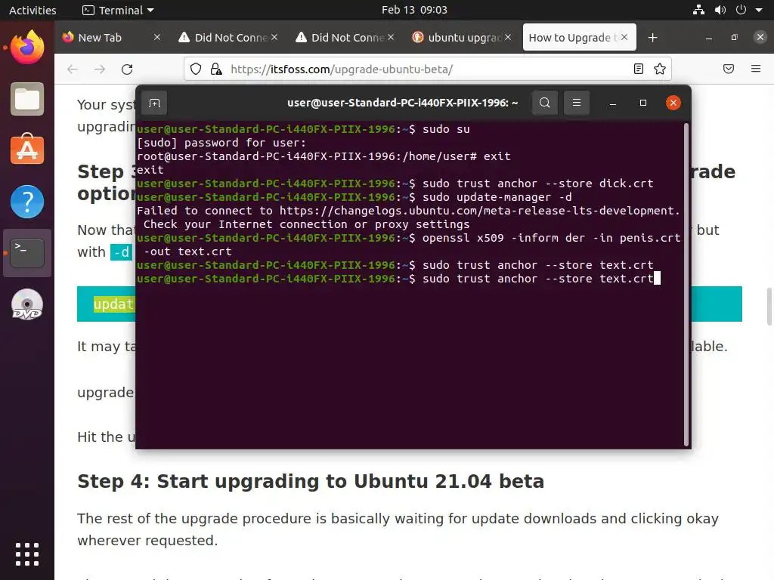774x580 pixels.
Task: Add a new terminal tab
Action: (x=154, y=103)
